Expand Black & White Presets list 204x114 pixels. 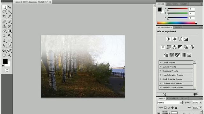(x=160, y=79)
